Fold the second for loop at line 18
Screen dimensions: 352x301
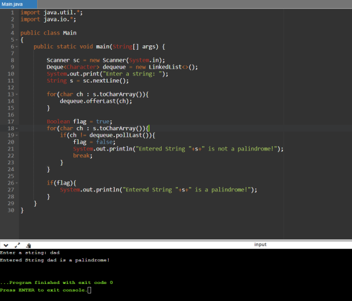click(16, 128)
